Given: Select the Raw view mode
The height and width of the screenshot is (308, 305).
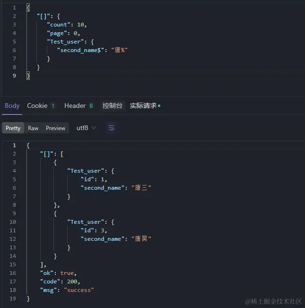Looking at the screenshot, I should [33, 128].
